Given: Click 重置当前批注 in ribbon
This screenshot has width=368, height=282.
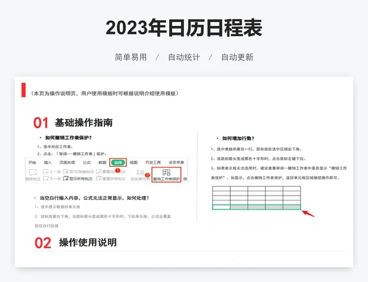Looking at the screenshot, I should pos(111,172).
